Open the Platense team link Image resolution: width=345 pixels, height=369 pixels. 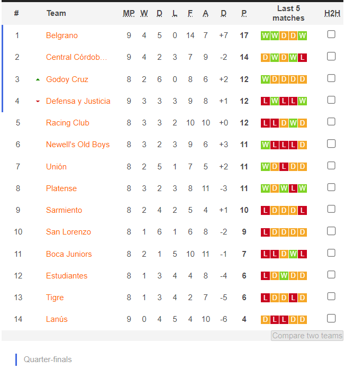coord(61,188)
